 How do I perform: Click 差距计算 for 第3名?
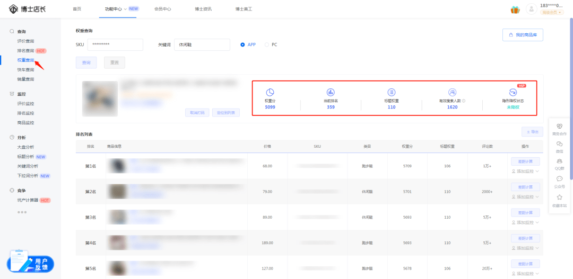[x=525, y=213]
